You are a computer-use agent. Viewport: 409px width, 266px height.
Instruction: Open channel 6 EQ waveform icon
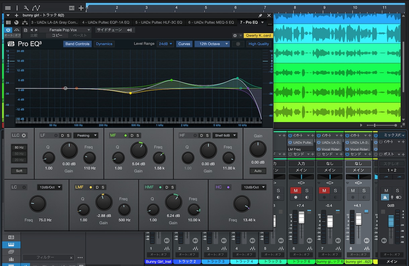click(x=310, y=249)
